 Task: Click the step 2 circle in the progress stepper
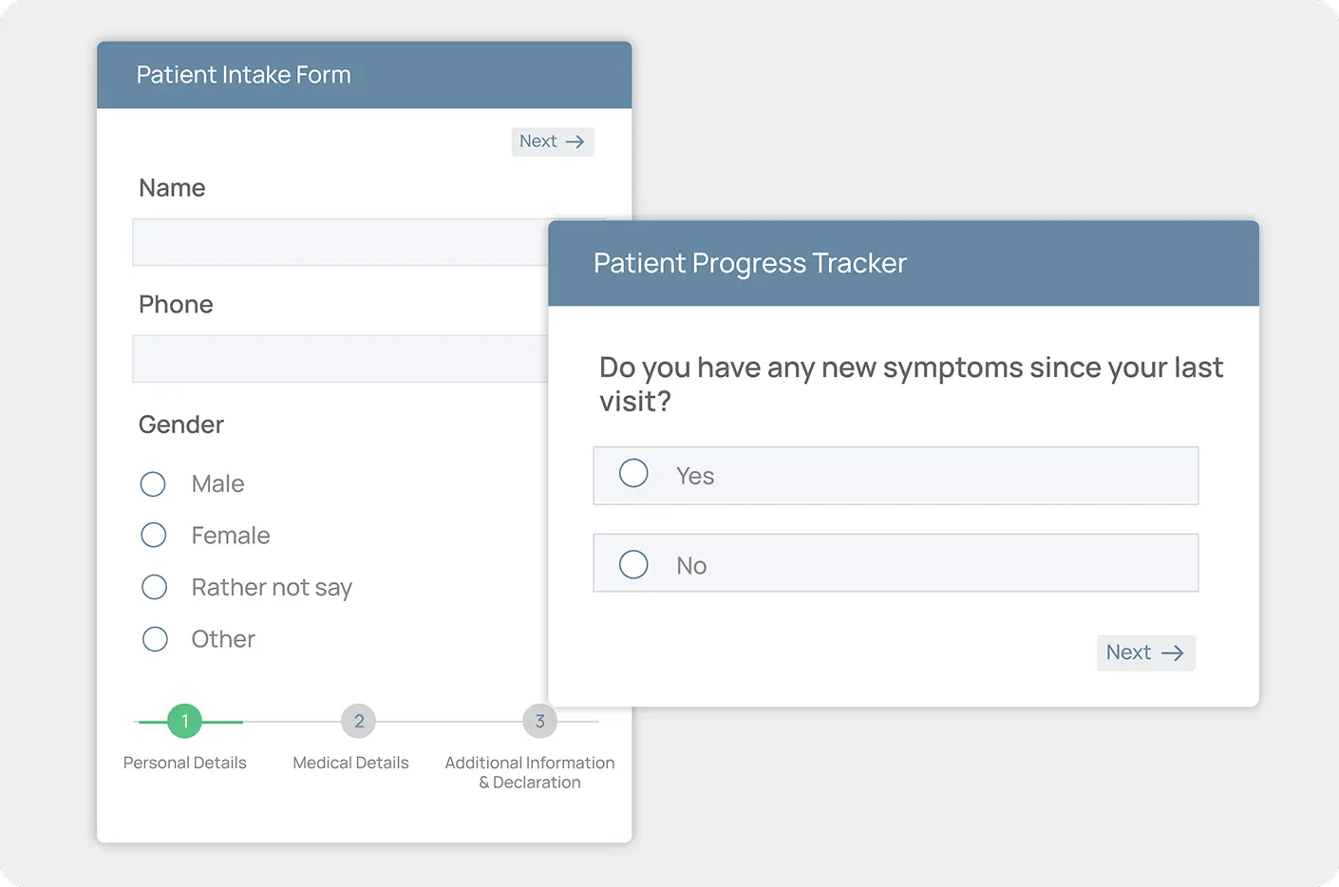[359, 721]
